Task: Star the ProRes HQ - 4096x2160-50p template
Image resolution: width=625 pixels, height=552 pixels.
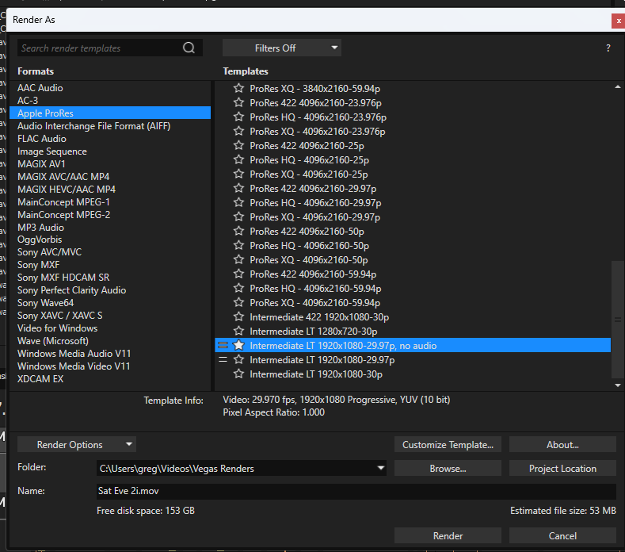Action: (x=238, y=246)
